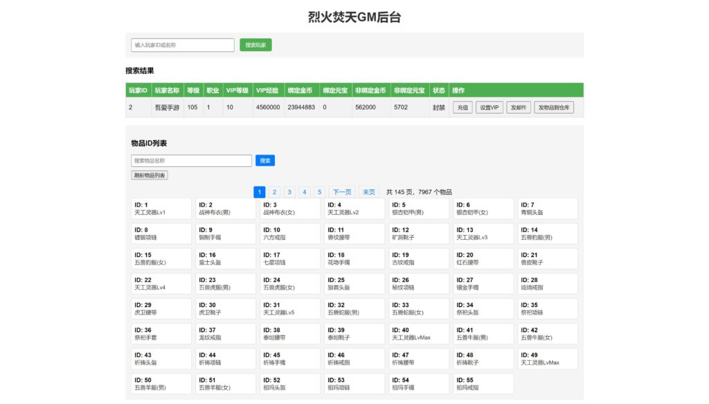This screenshot has height=404, width=709.
Task: Click item ID: 1 天工灵器Lv1 card
Action: coord(161,208)
